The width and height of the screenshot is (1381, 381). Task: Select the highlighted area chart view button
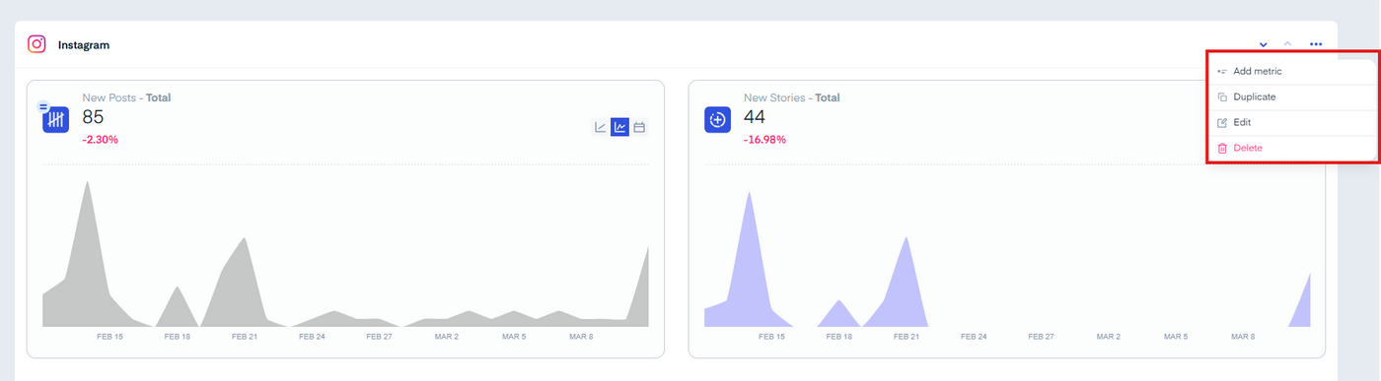[619, 127]
